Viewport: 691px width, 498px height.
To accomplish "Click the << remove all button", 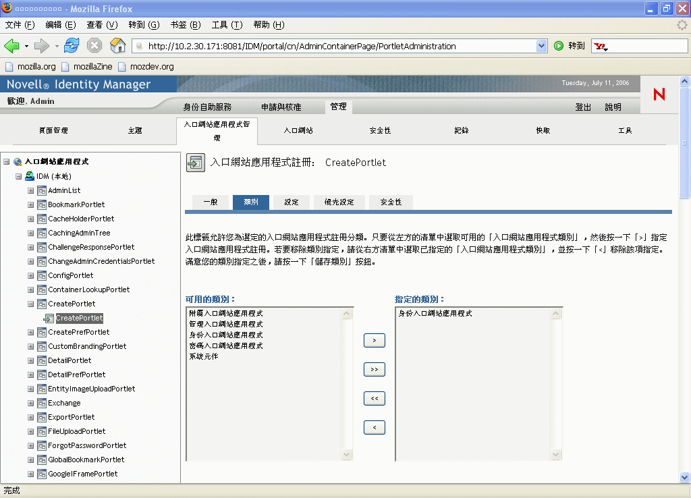I will tap(374, 398).
